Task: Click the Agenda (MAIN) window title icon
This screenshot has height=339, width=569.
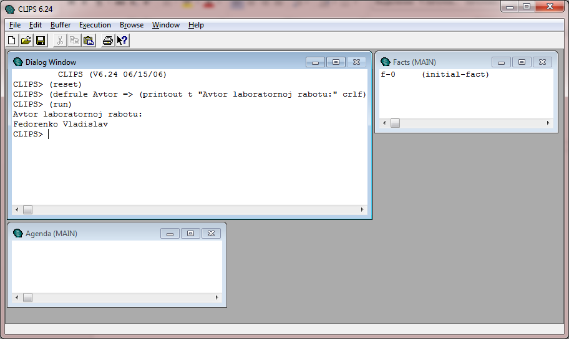Action: point(17,233)
